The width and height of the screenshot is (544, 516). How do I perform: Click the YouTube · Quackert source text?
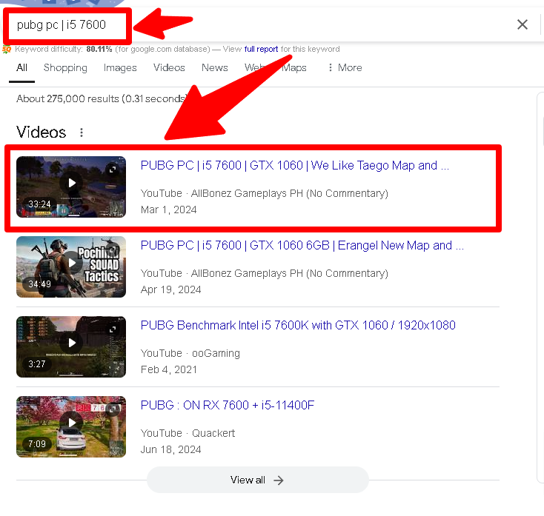[x=188, y=433]
